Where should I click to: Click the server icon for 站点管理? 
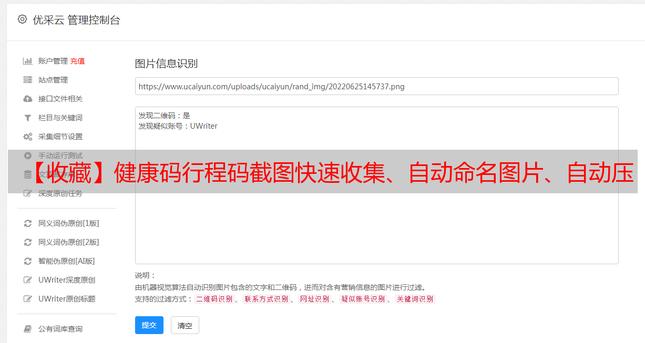(28, 80)
